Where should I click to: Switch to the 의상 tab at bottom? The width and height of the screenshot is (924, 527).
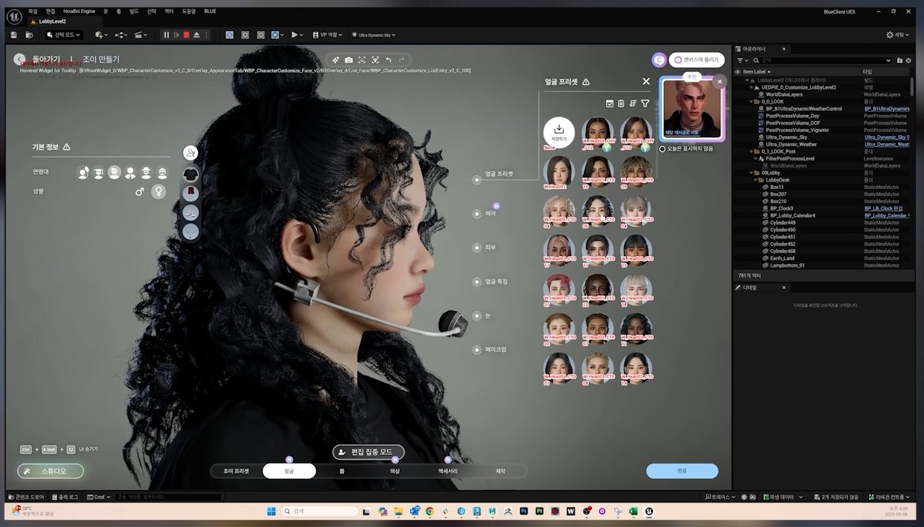(394, 471)
